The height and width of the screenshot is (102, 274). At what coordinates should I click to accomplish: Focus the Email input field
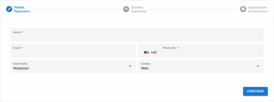click(73, 50)
